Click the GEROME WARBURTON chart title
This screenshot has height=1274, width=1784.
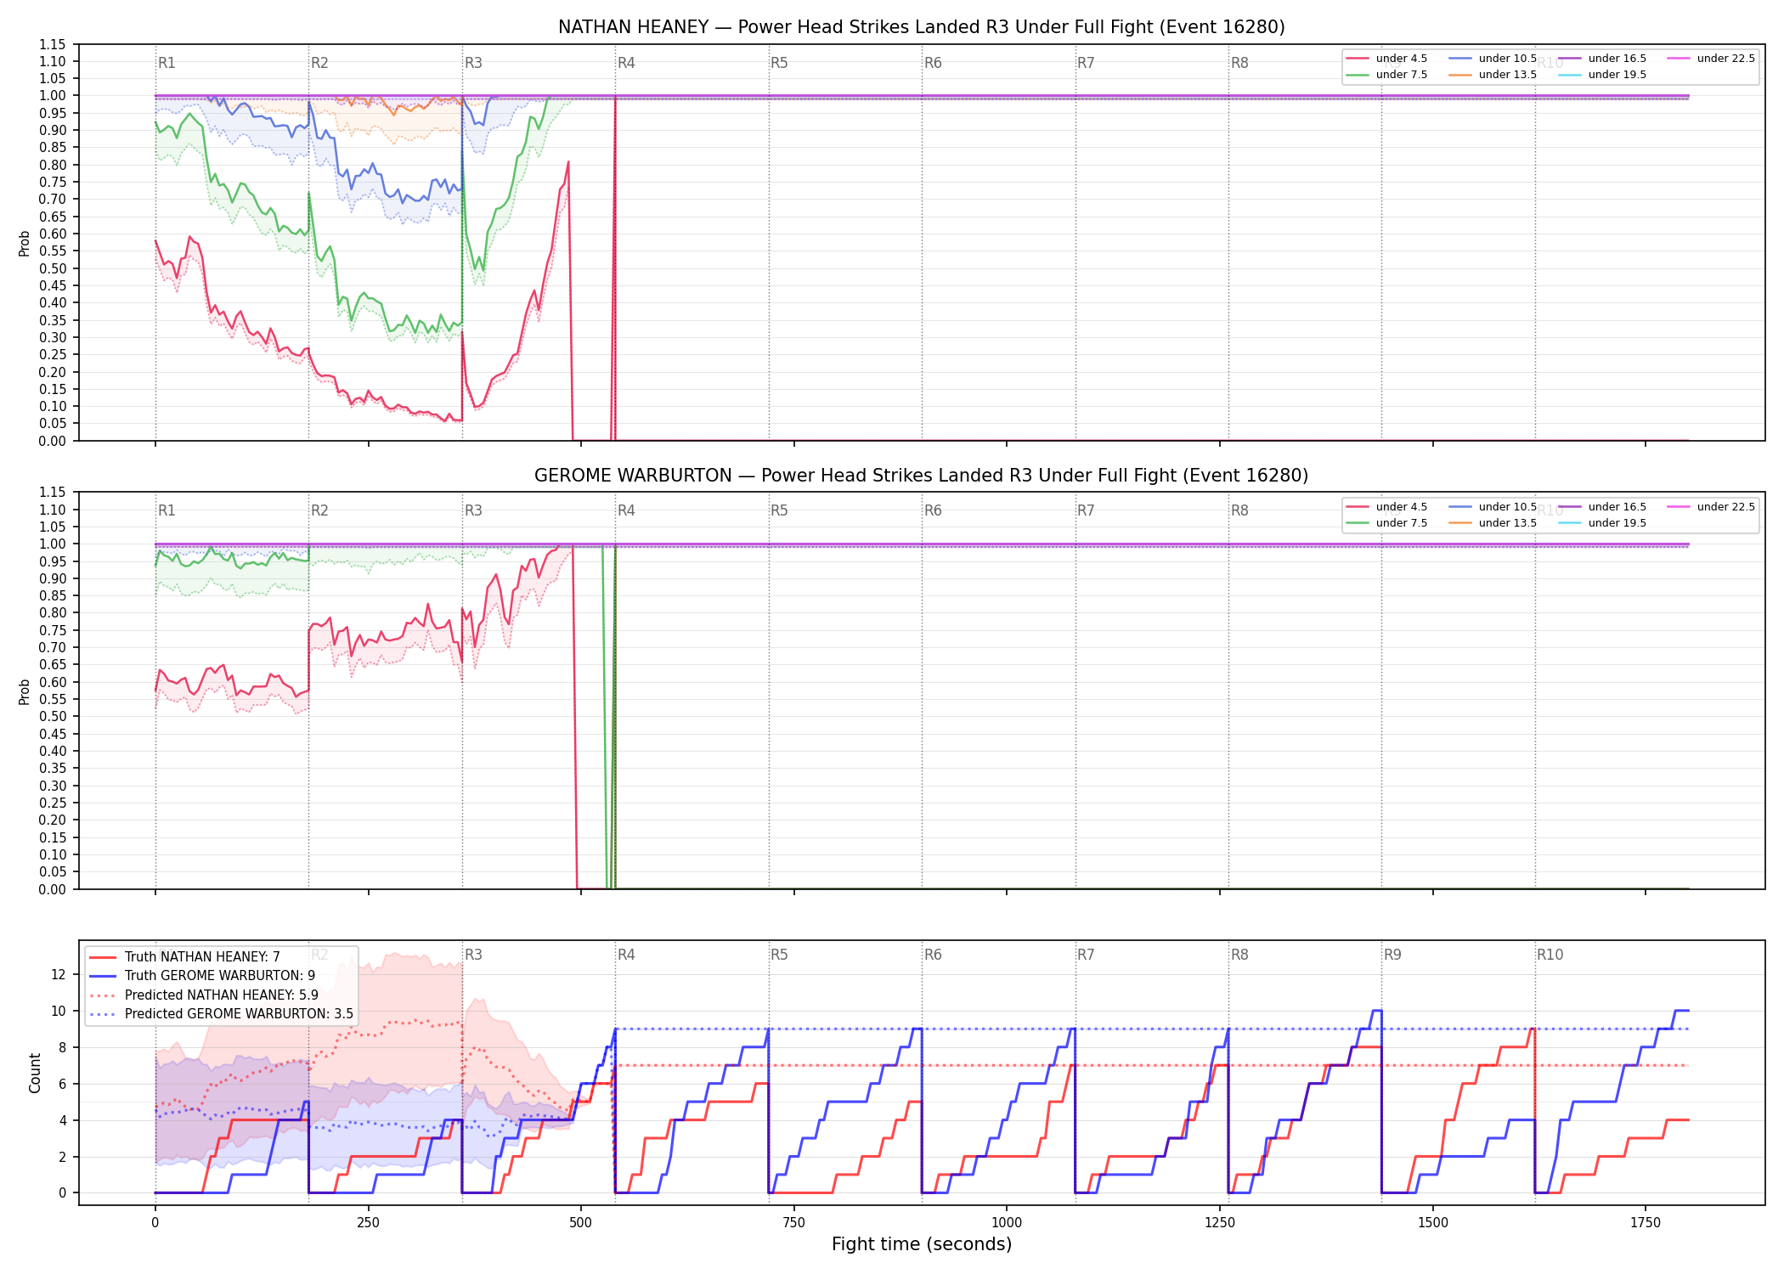(x=922, y=476)
